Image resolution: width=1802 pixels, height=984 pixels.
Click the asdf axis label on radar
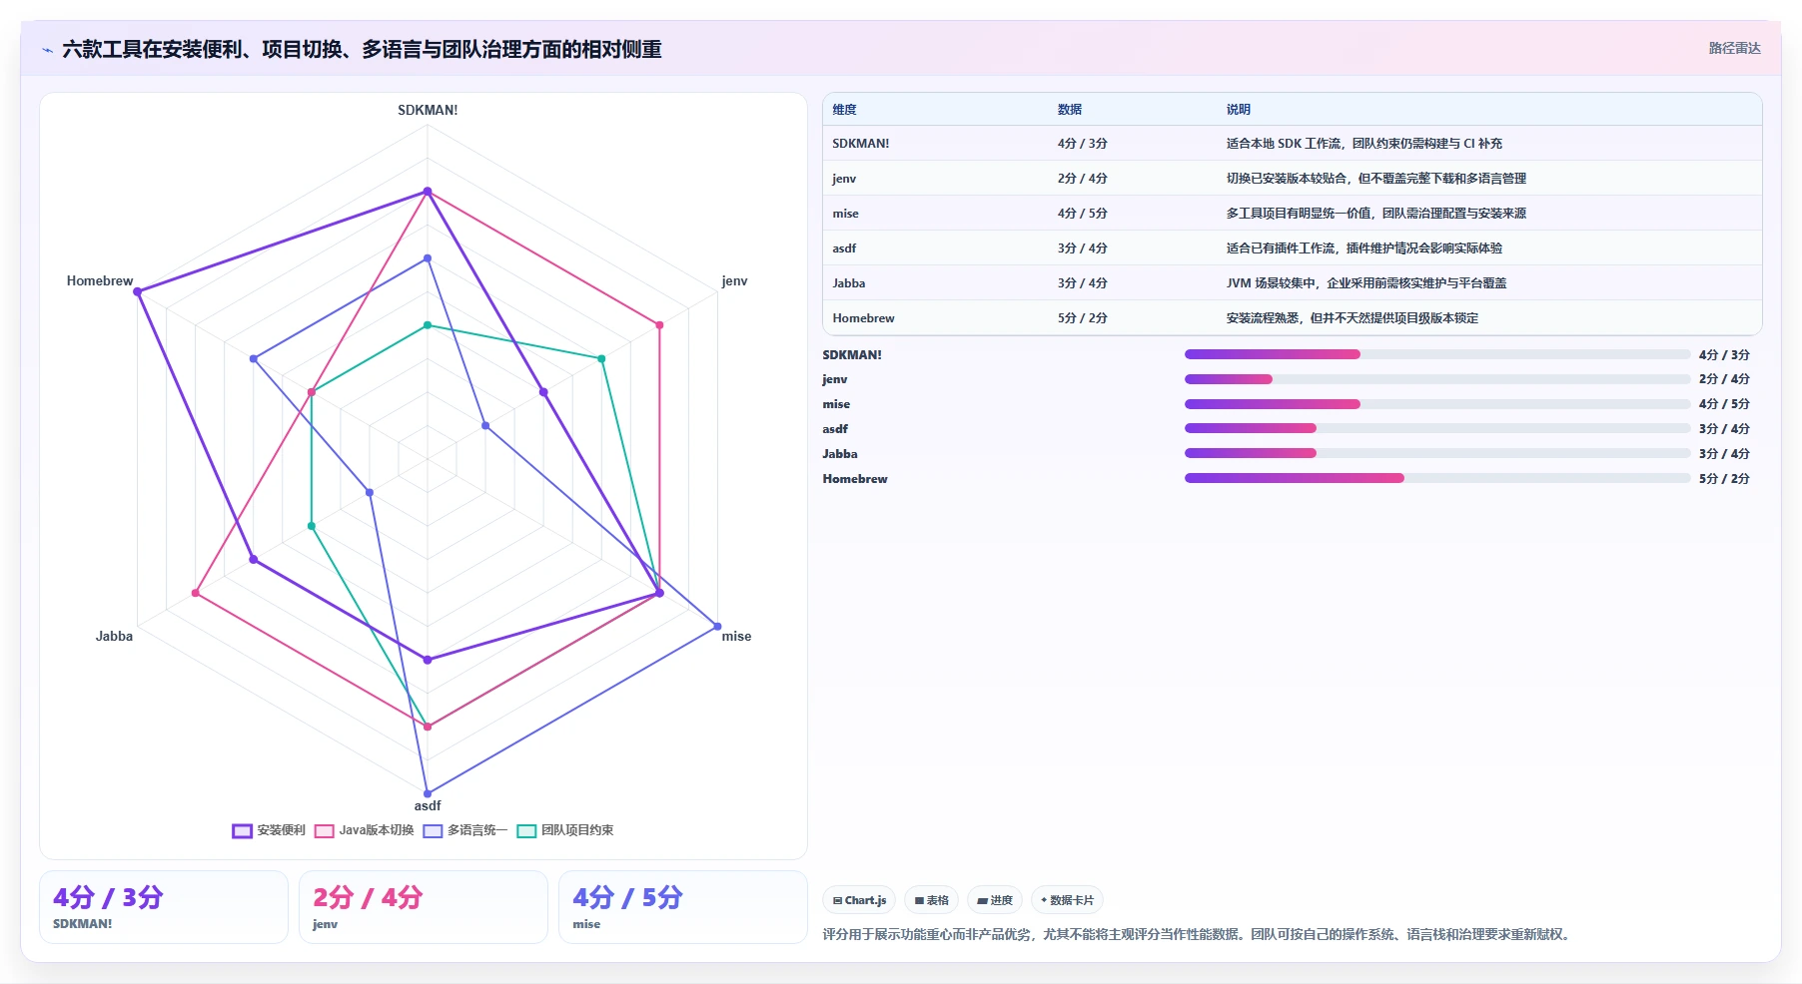[x=428, y=806]
